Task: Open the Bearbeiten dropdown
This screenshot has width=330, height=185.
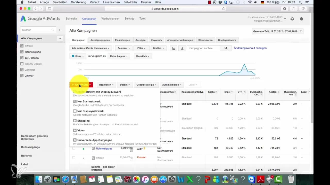Action: pos(107,85)
